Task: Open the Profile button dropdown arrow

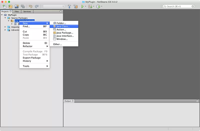Action: [102, 6]
